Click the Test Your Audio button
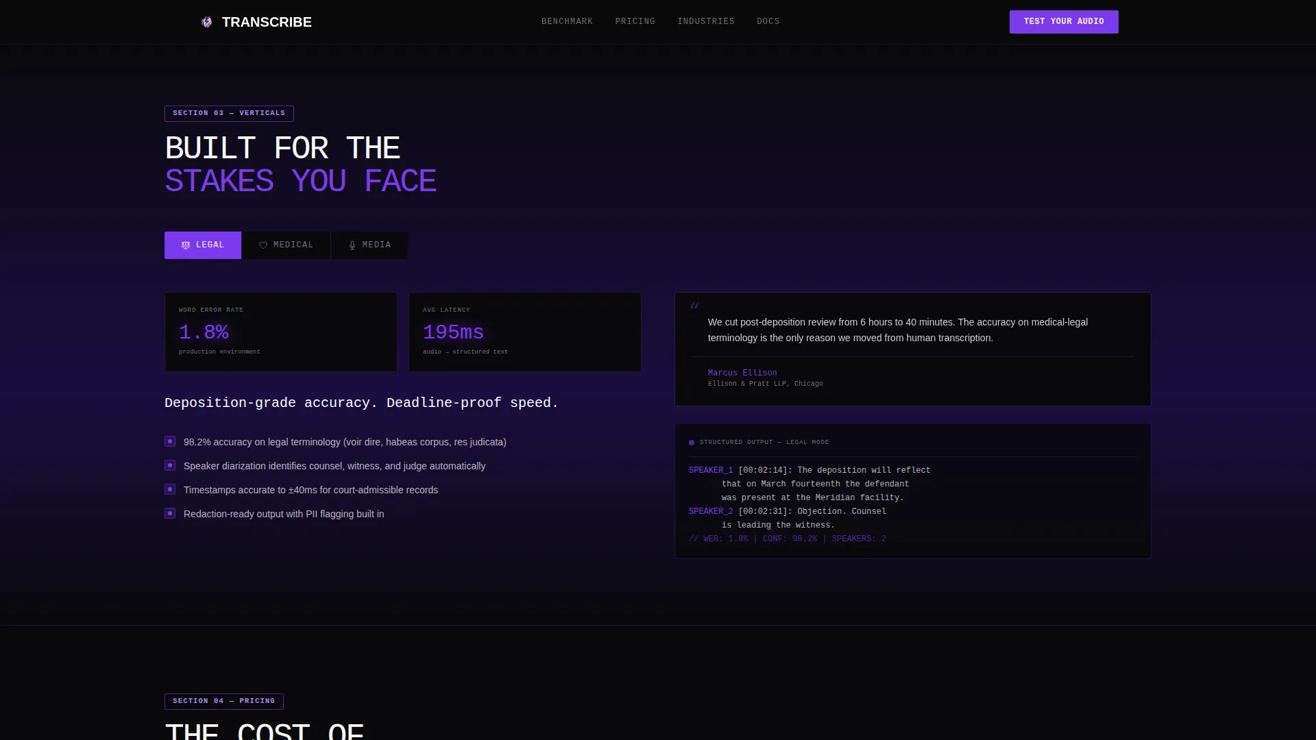The width and height of the screenshot is (1316, 740). (1064, 22)
